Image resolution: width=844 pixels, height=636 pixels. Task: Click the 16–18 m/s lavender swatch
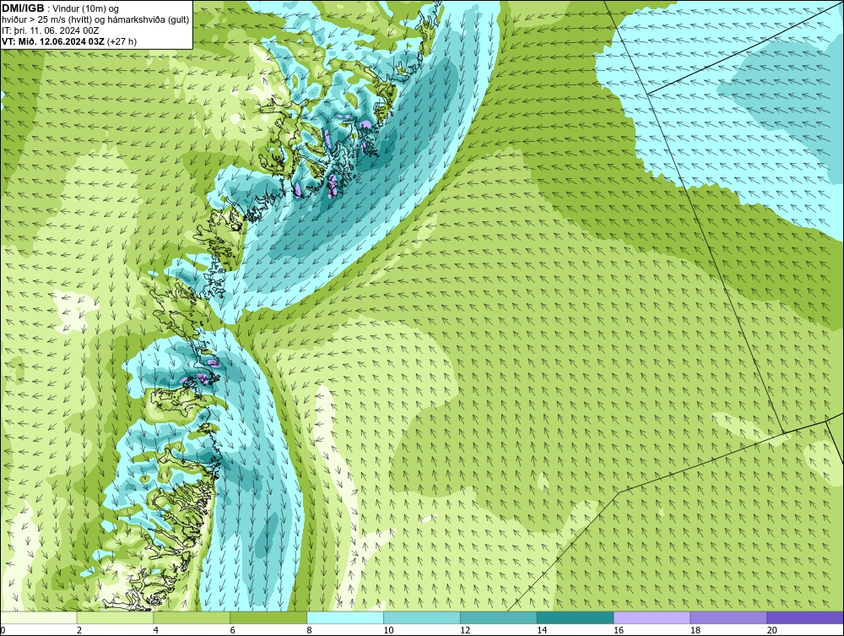click(652, 617)
